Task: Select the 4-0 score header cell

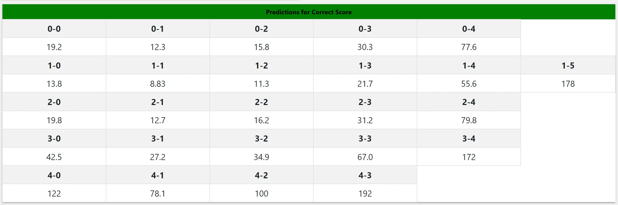Action: [x=54, y=175]
